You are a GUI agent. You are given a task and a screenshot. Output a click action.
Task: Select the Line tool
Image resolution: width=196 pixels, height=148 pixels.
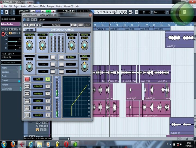(120, 12)
